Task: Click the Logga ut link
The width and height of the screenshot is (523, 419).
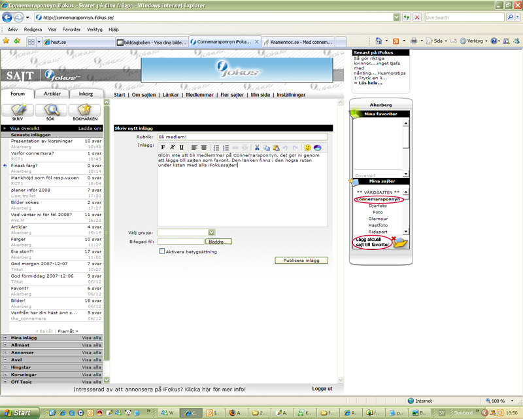Action: tap(322, 389)
